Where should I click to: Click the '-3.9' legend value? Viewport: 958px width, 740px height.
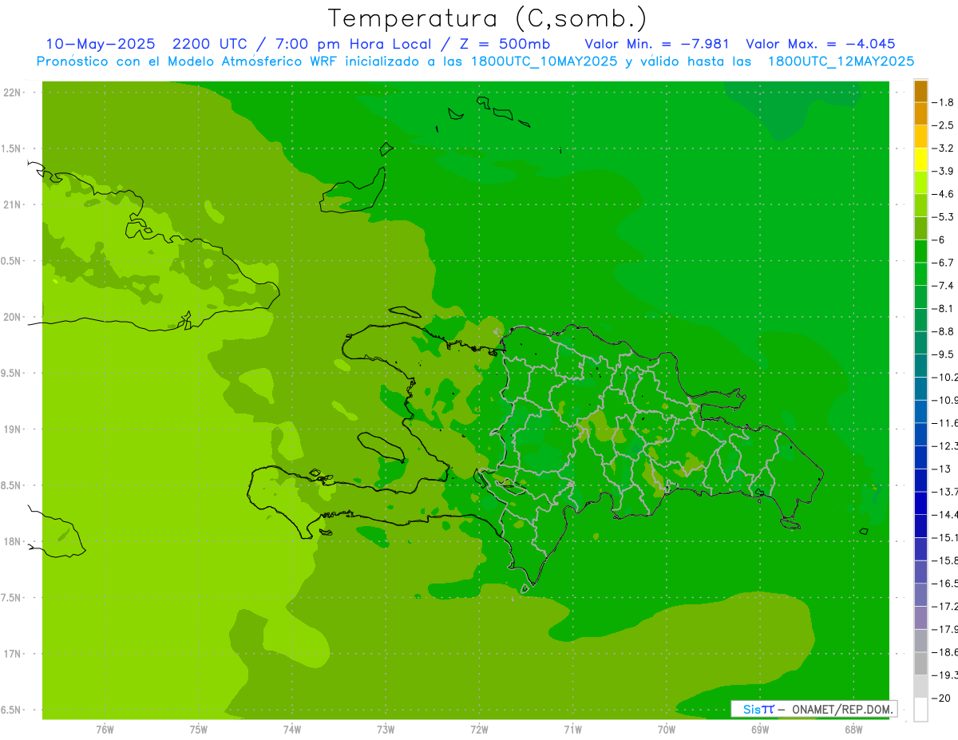coord(944,171)
